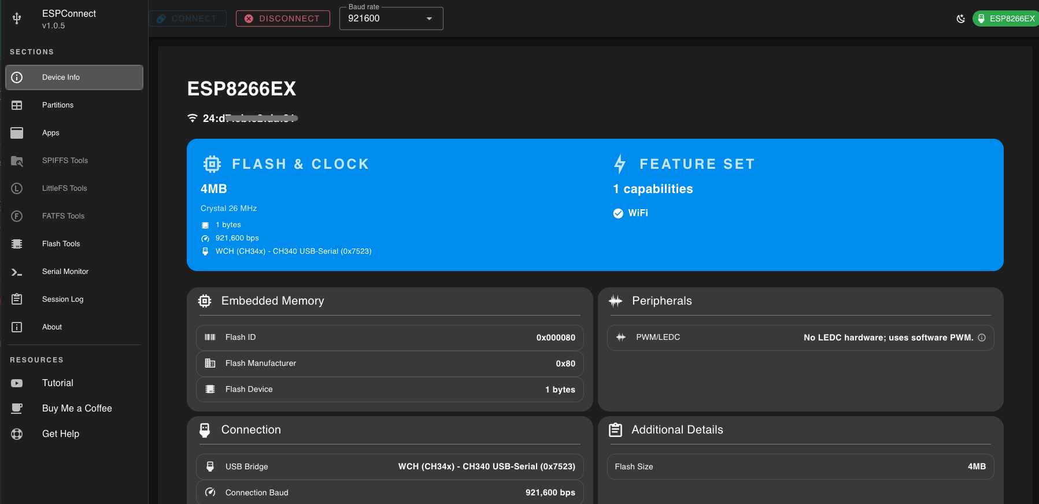Click the SPIFFS Tools folder icon
The height and width of the screenshot is (504, 1039).
tap(17, 161)
